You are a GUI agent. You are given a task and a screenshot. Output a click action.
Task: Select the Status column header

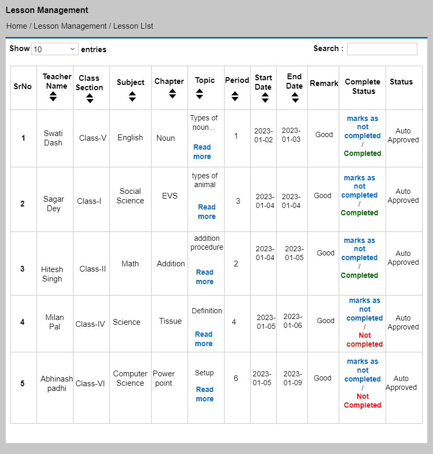(x=401, y=82)
